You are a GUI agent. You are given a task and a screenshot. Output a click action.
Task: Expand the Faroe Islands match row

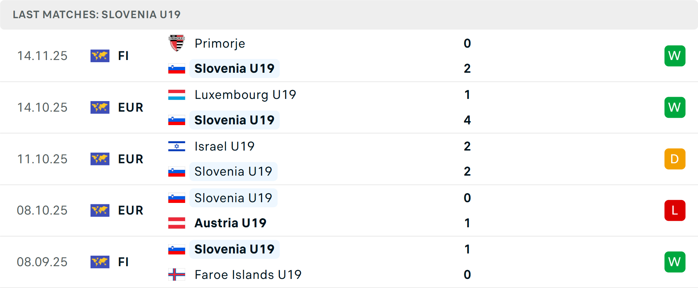(349, 262)
